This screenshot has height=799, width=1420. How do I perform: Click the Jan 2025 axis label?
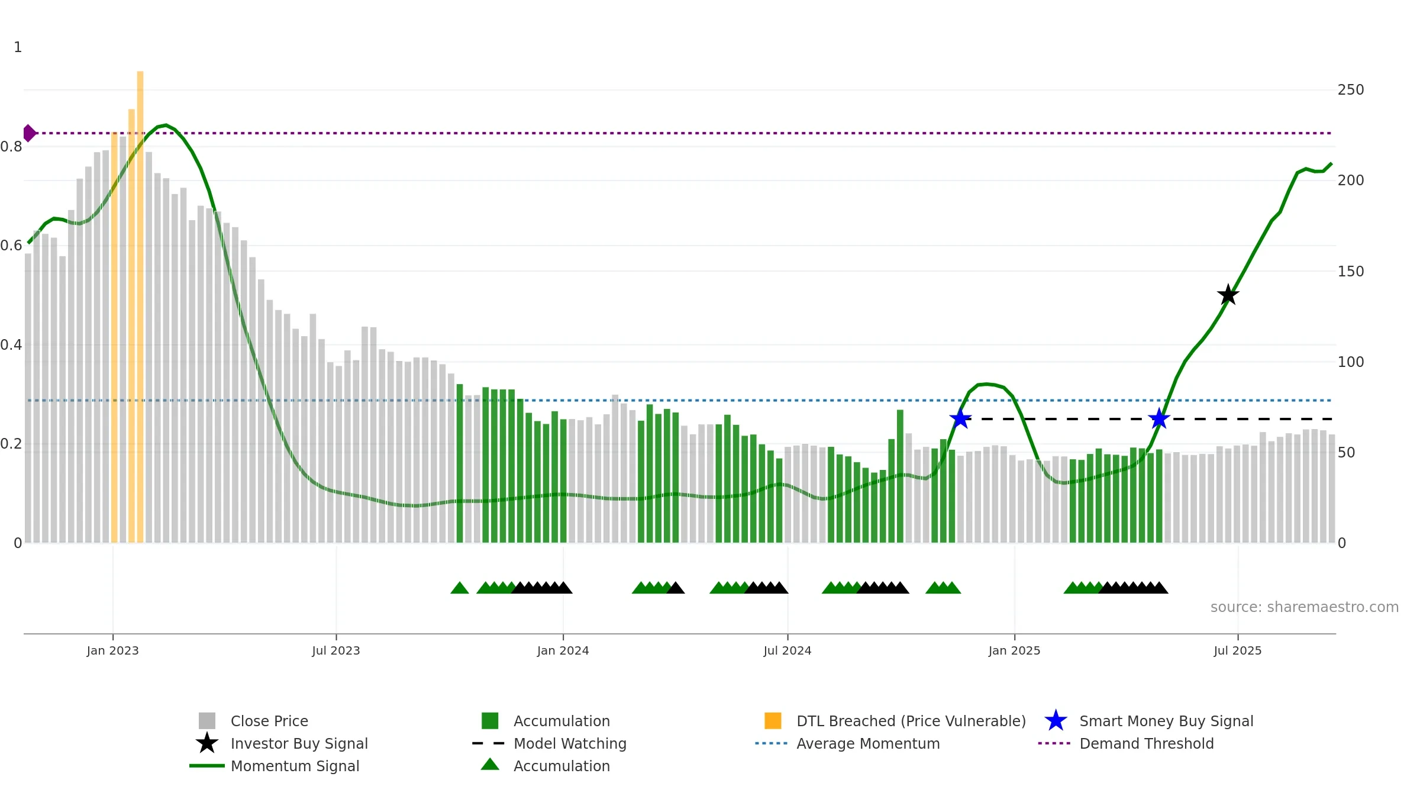pyautogui.click(x=1014, y=651)
